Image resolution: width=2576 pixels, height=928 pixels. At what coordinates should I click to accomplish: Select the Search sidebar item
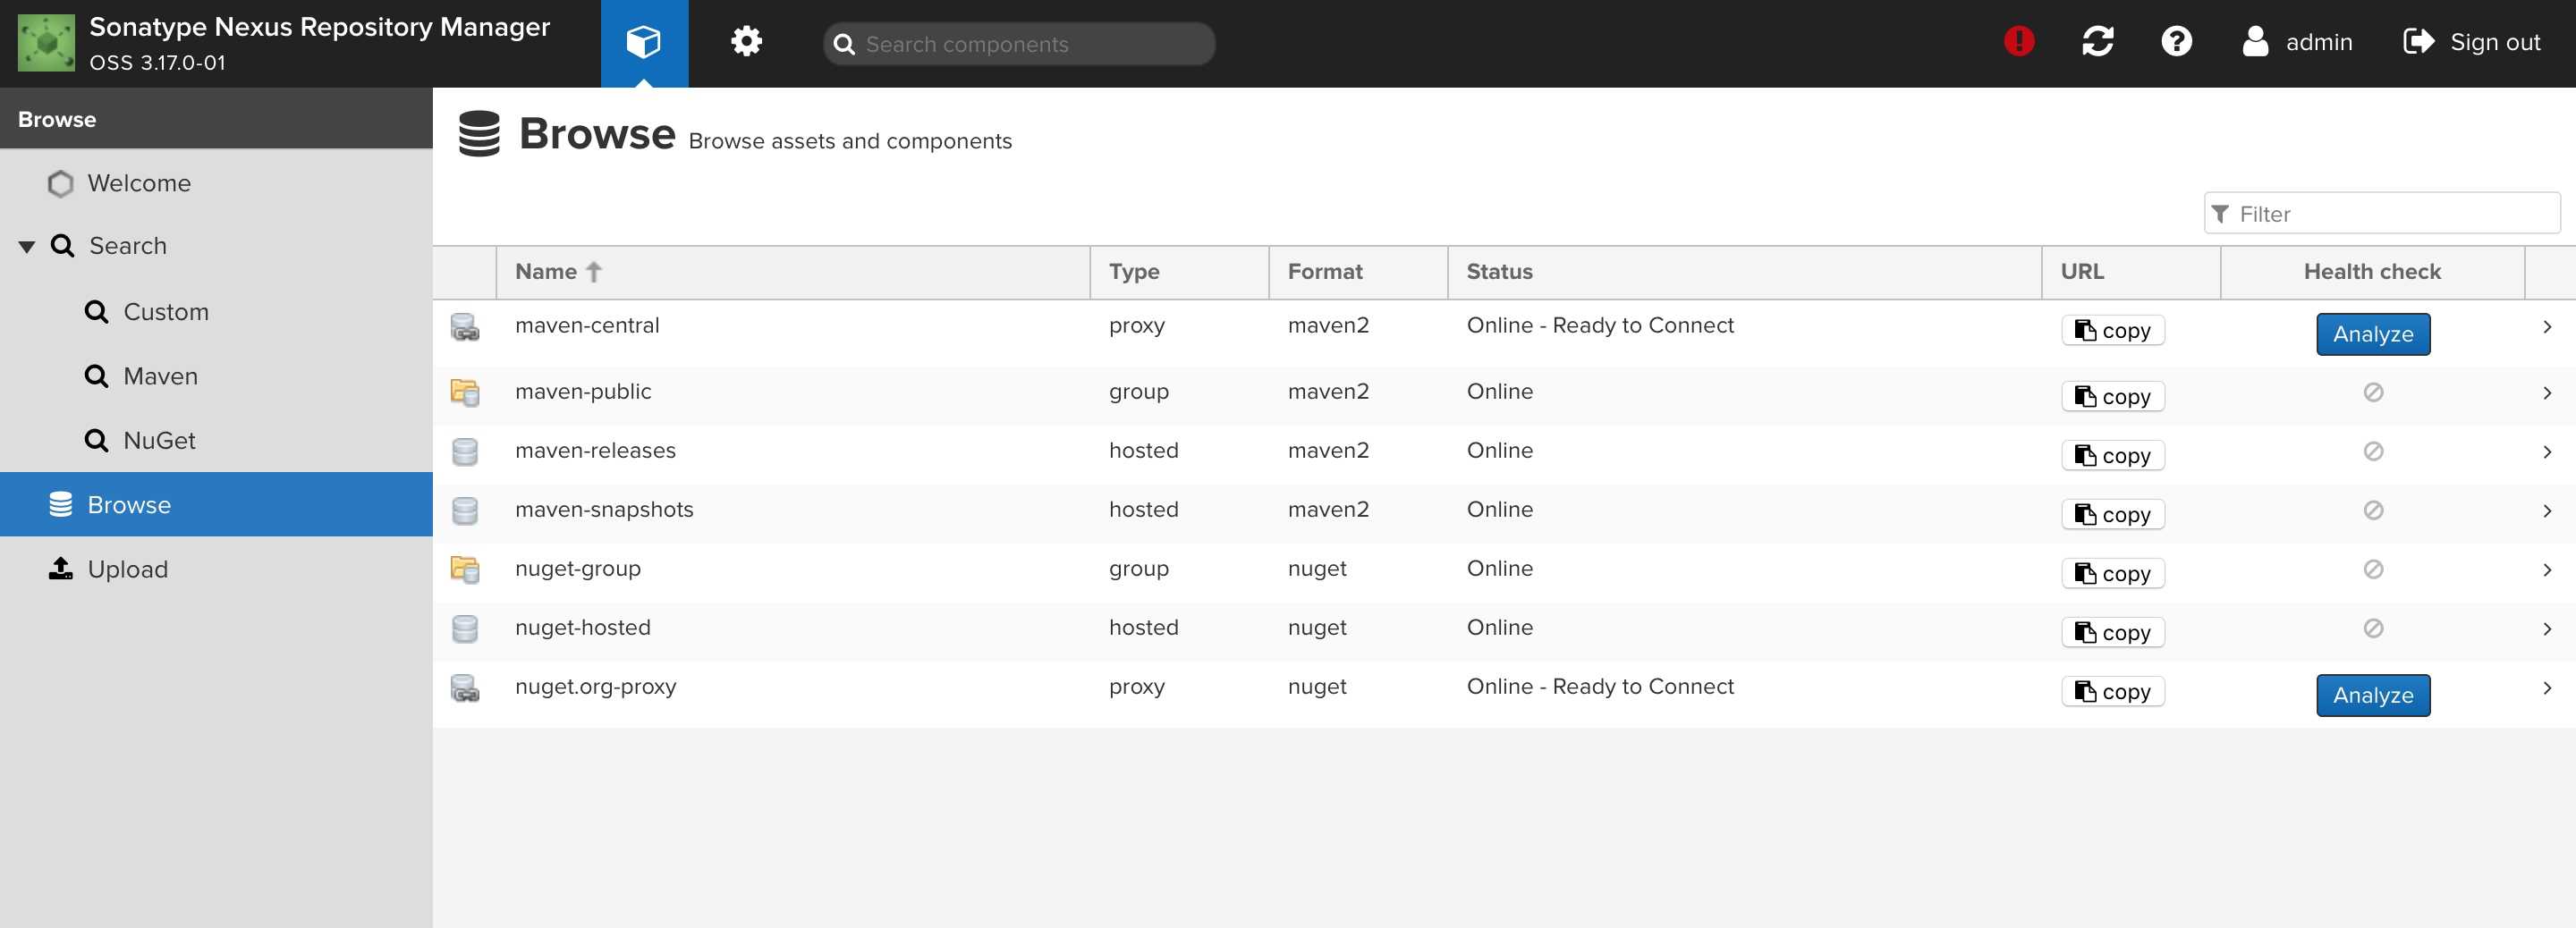click(x=128, y=246)
